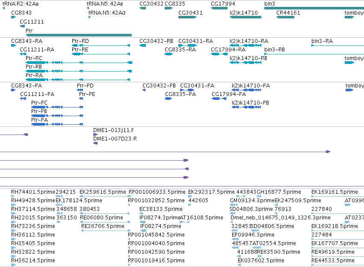Select the CG17994 gene label
364x267 pixels.
[x=223, y=4]
